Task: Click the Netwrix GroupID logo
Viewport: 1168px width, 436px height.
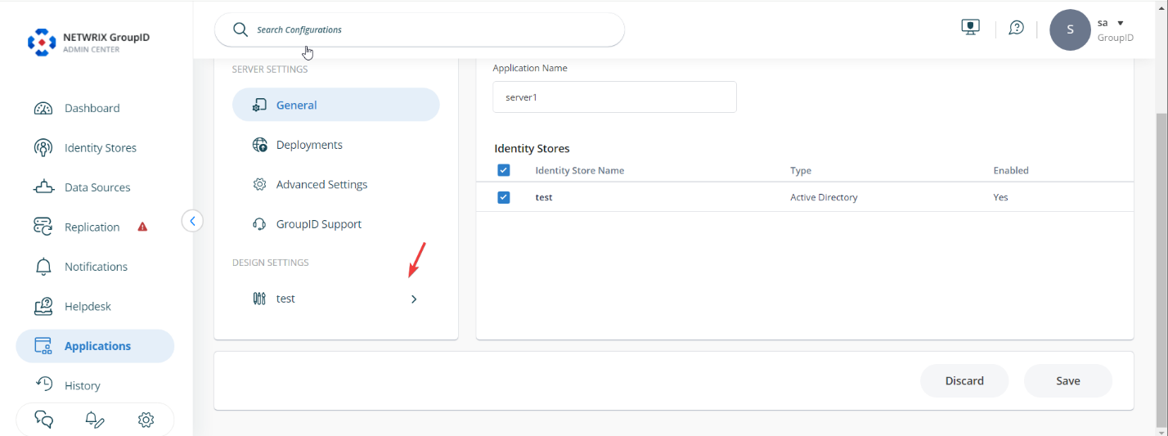Action: pos(89,43)
